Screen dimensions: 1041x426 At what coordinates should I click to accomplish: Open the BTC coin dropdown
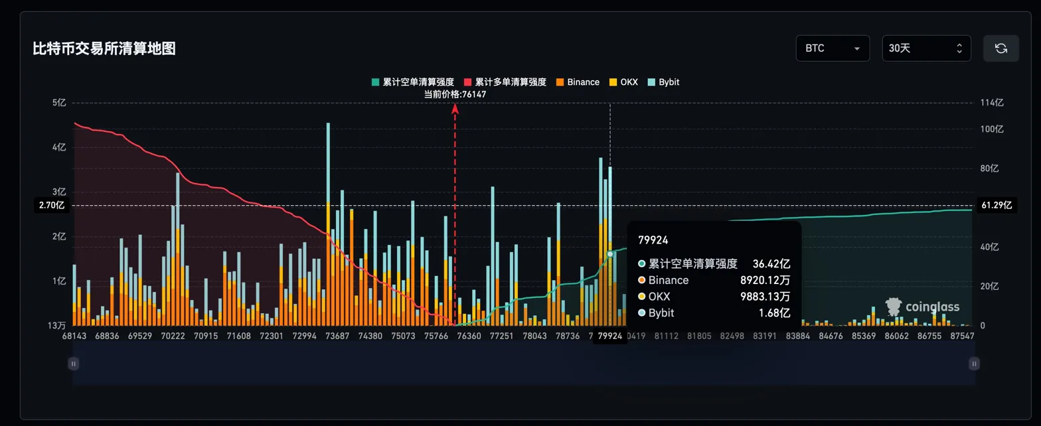click(833, 48)
